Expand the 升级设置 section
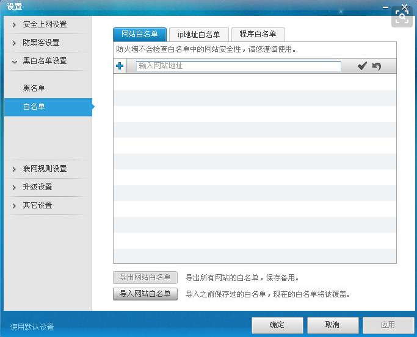The height and width of the screenshot is (337, 417). click(37, 187)
